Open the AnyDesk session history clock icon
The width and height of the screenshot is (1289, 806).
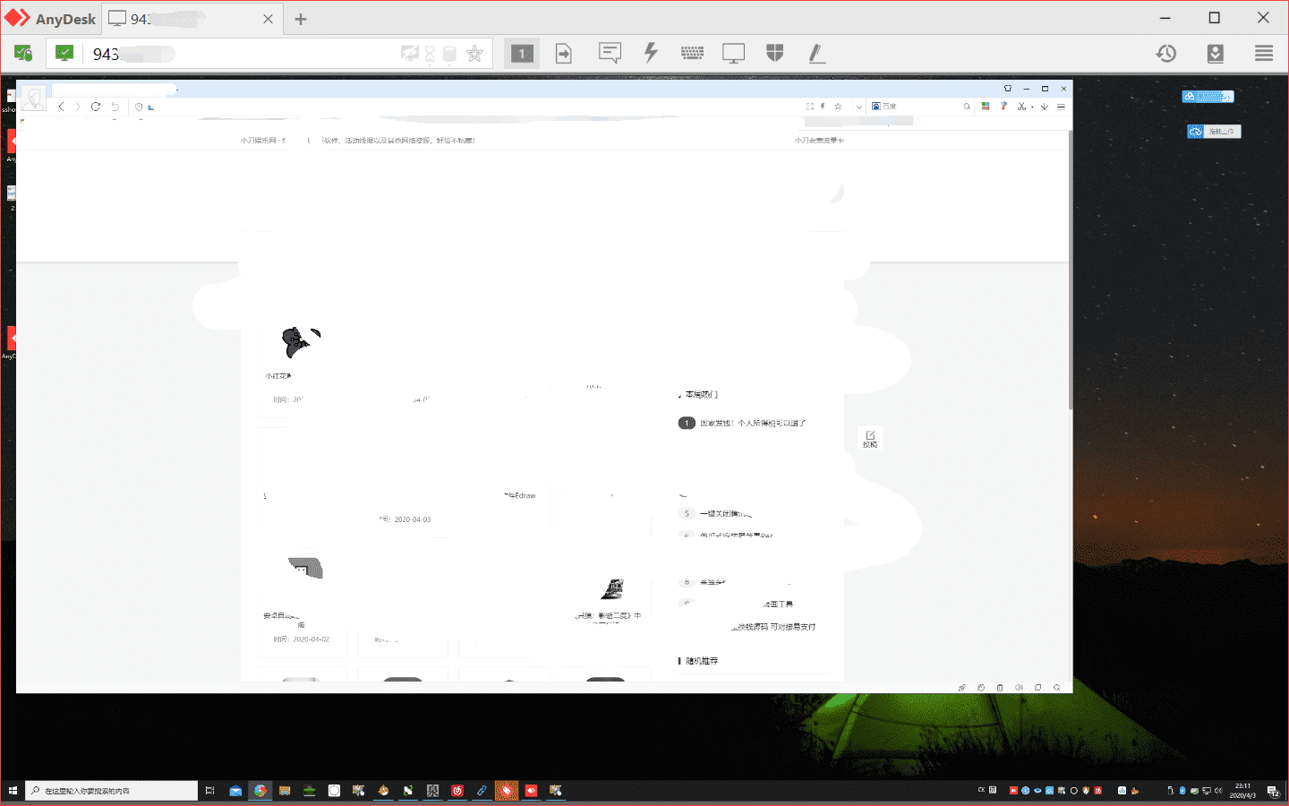(x=1165, y=54)
